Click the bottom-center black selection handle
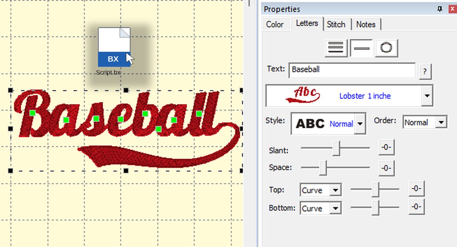The image size is (457, 247). 126,171
